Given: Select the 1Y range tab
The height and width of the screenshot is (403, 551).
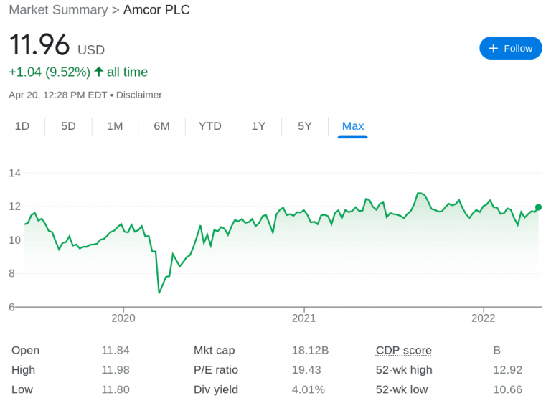Looking at the screenshot, I should click(x=258, y=126).
